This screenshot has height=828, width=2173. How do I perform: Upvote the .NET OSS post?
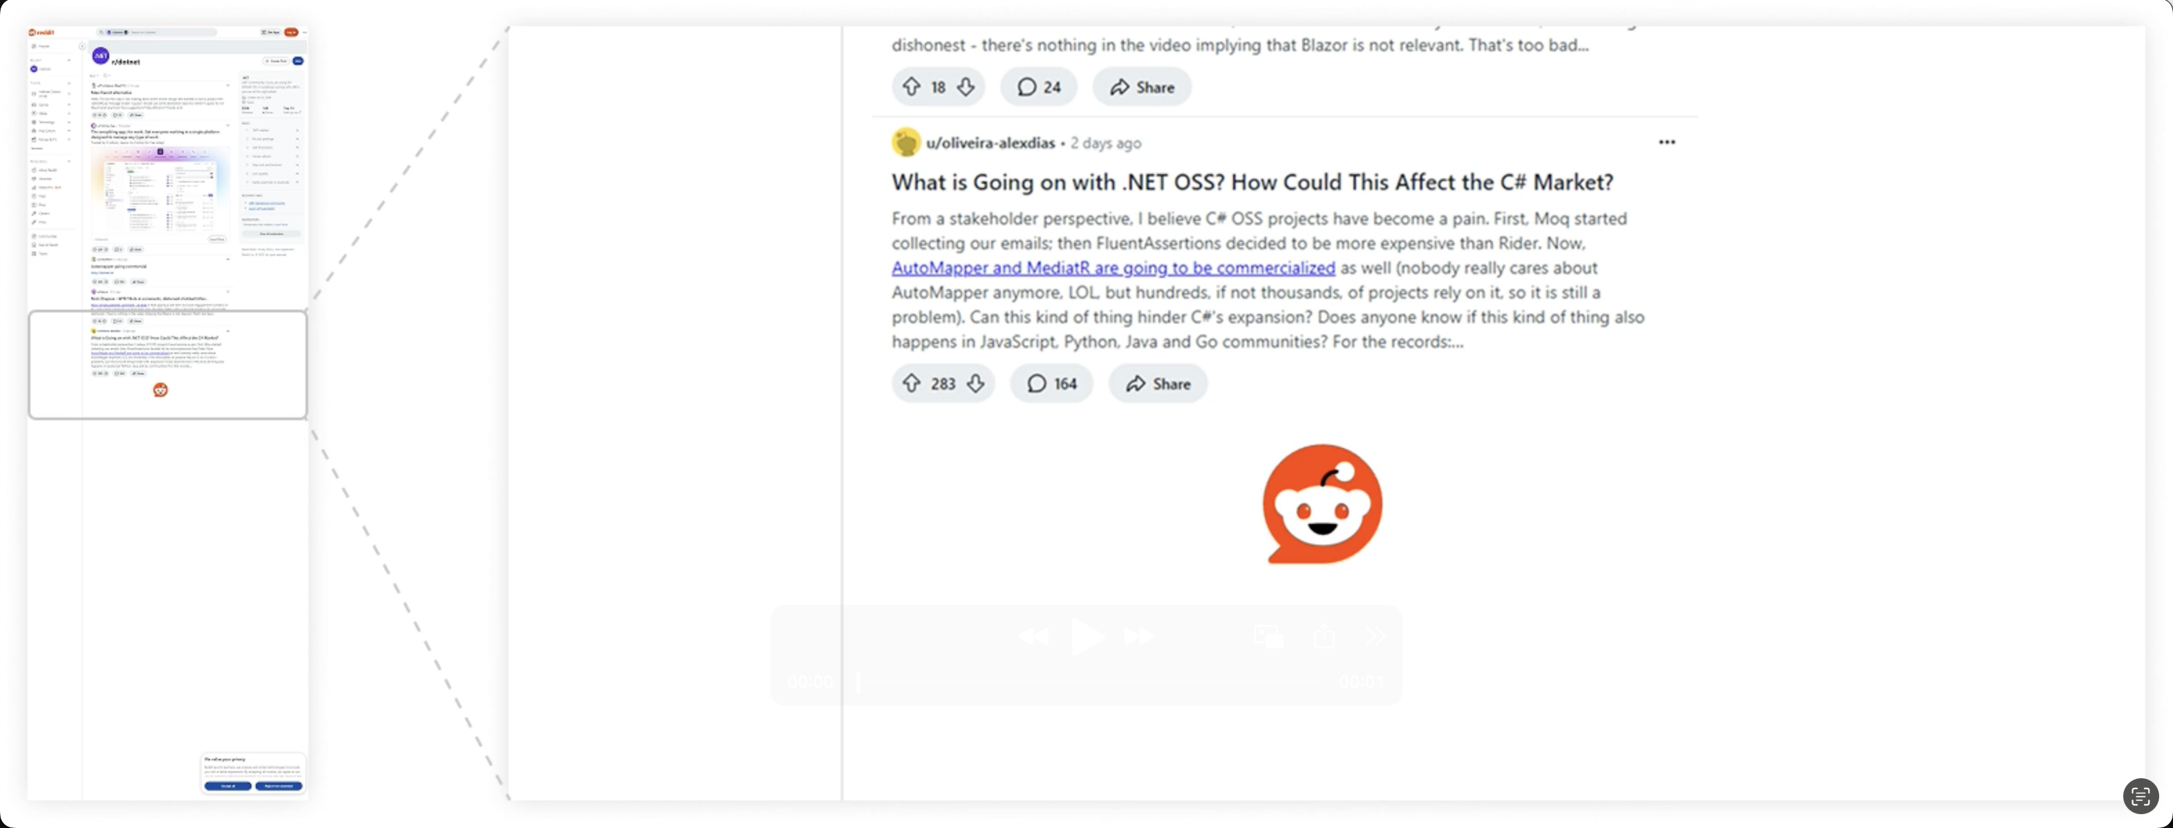tap(911, 384)
